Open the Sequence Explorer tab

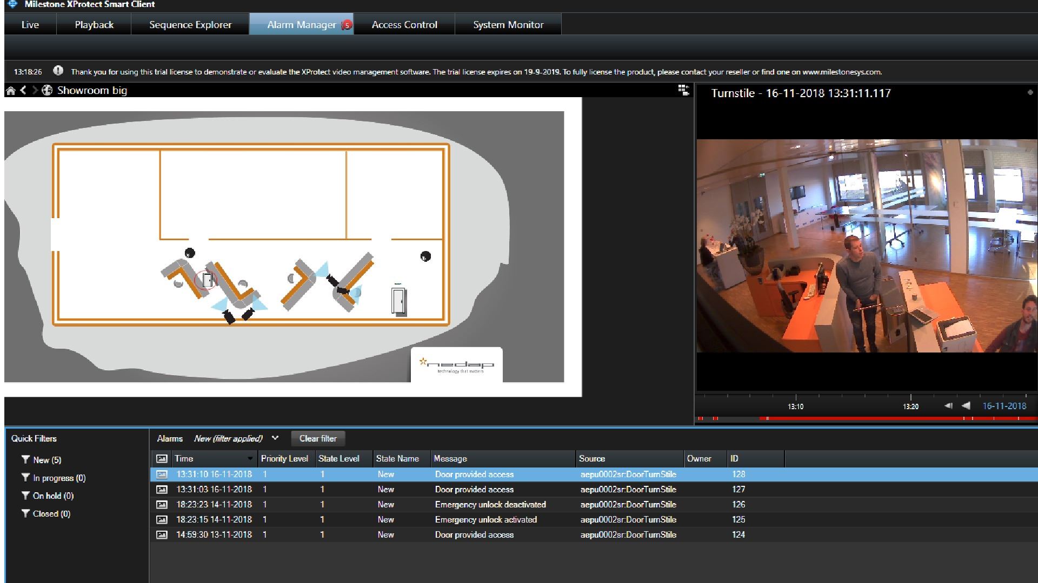190,25
